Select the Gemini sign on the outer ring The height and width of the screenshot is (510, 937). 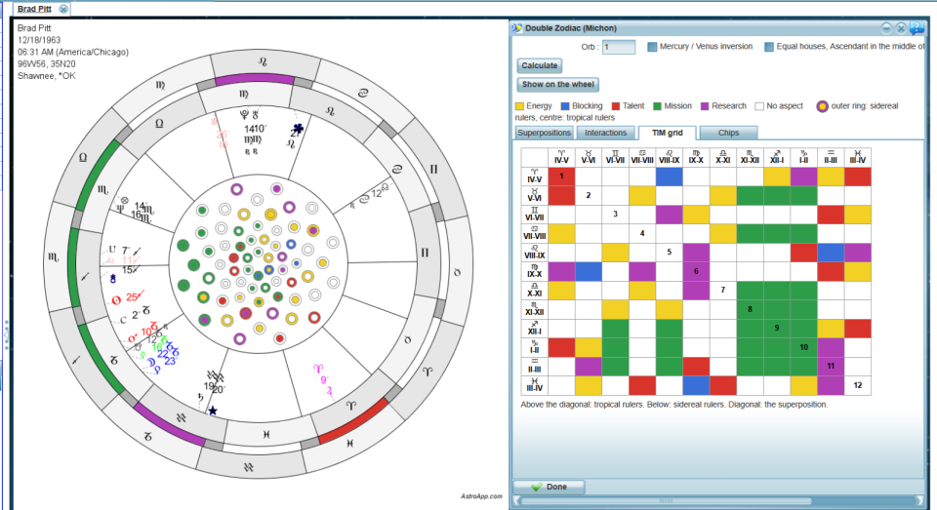coord(433,169)
